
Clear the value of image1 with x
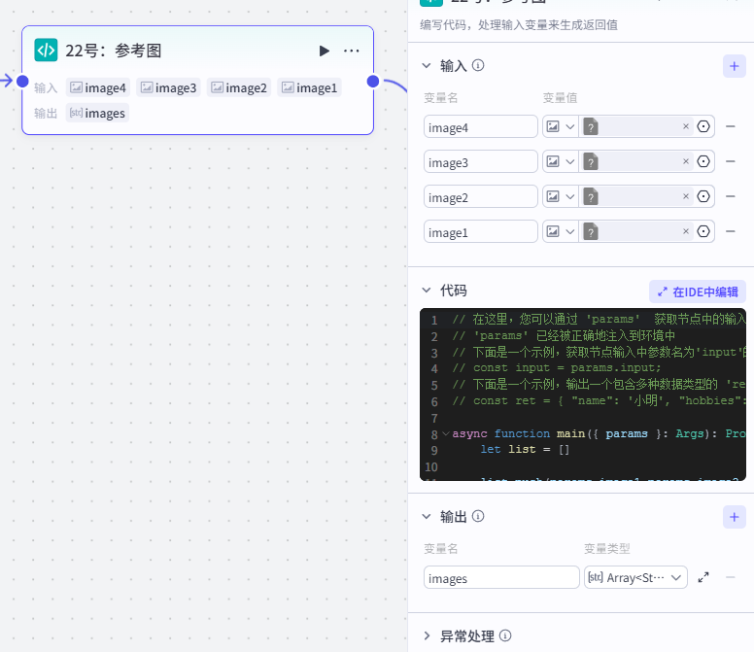coord(686,232)
